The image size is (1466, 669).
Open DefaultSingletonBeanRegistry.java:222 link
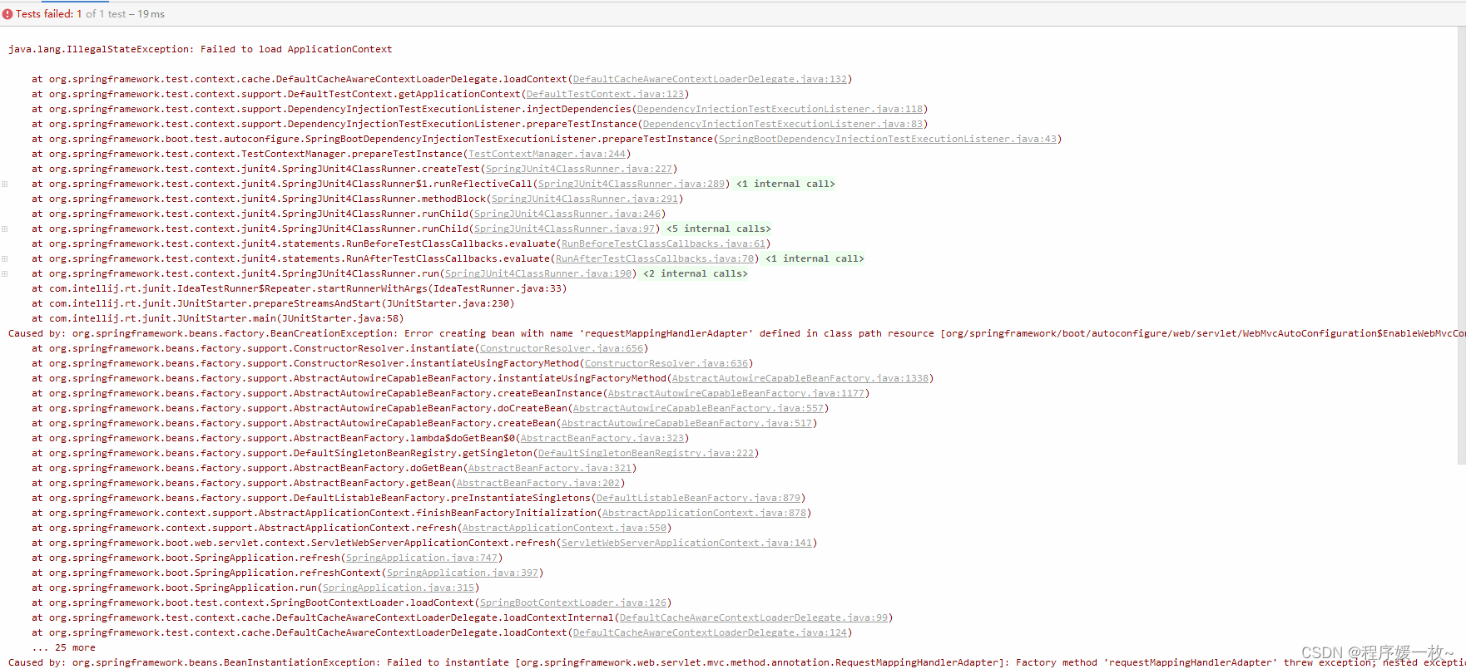pos(646,453)
